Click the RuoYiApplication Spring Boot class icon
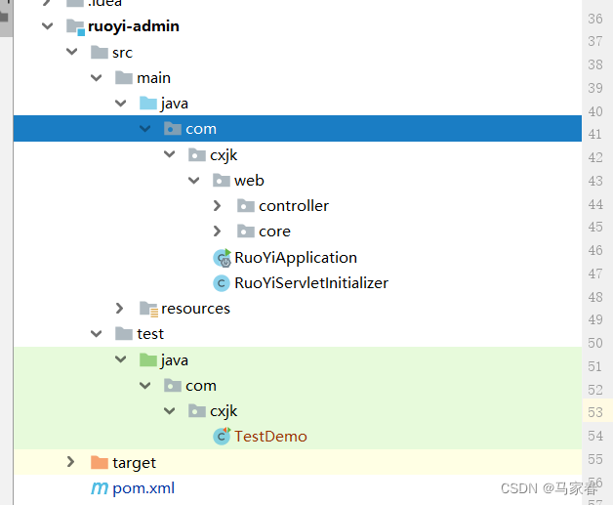 pos(222,258)
